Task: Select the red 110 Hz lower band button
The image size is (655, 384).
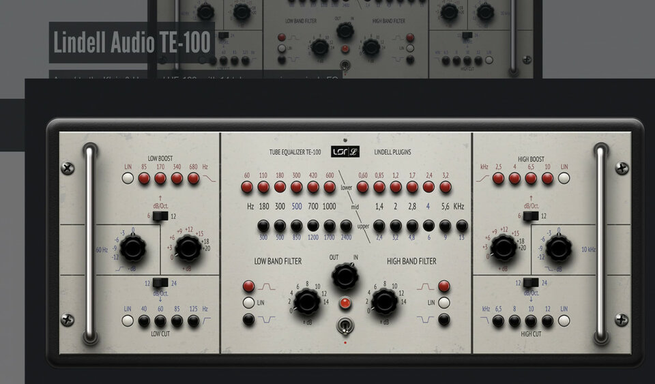Action: pyautogui.click(x=263, y=187)
